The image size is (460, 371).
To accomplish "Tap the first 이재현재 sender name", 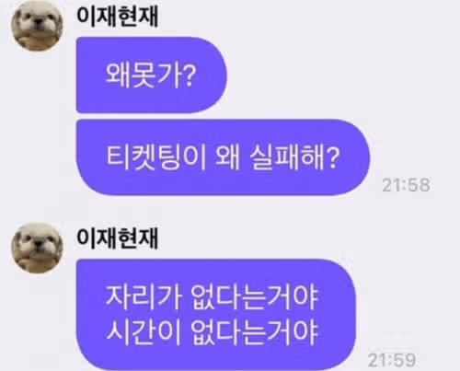I will click(118, 17).
